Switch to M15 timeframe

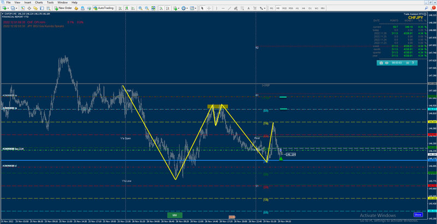[284, 8]
